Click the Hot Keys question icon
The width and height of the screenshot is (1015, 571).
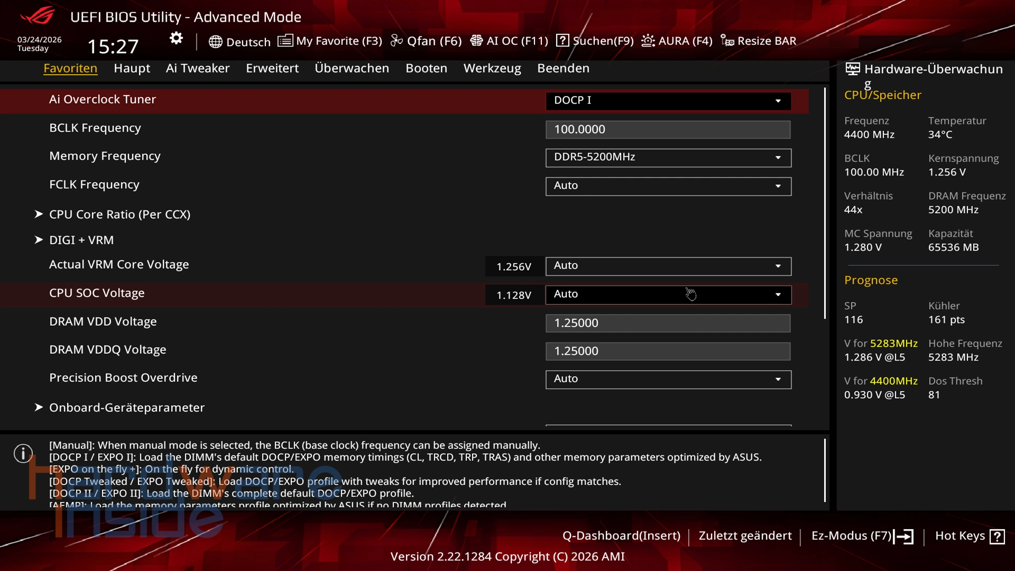[x=998, y=537]
